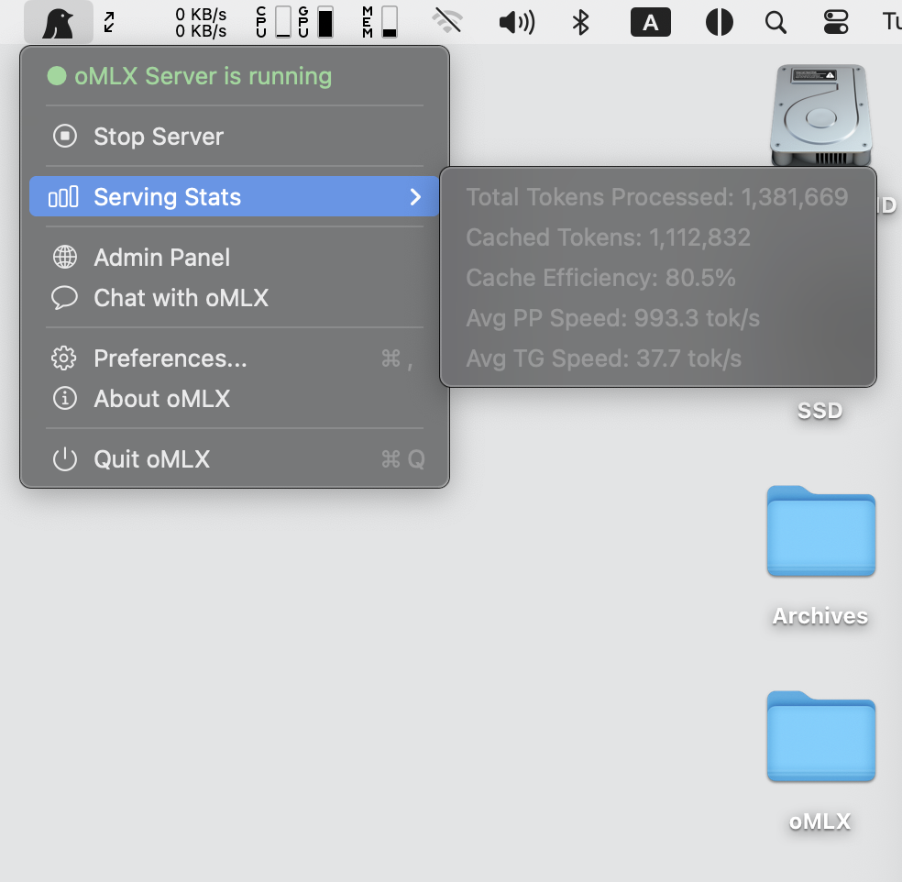
Task: Click the Admin Panel globe icon
Action: [x=64, y=257]
